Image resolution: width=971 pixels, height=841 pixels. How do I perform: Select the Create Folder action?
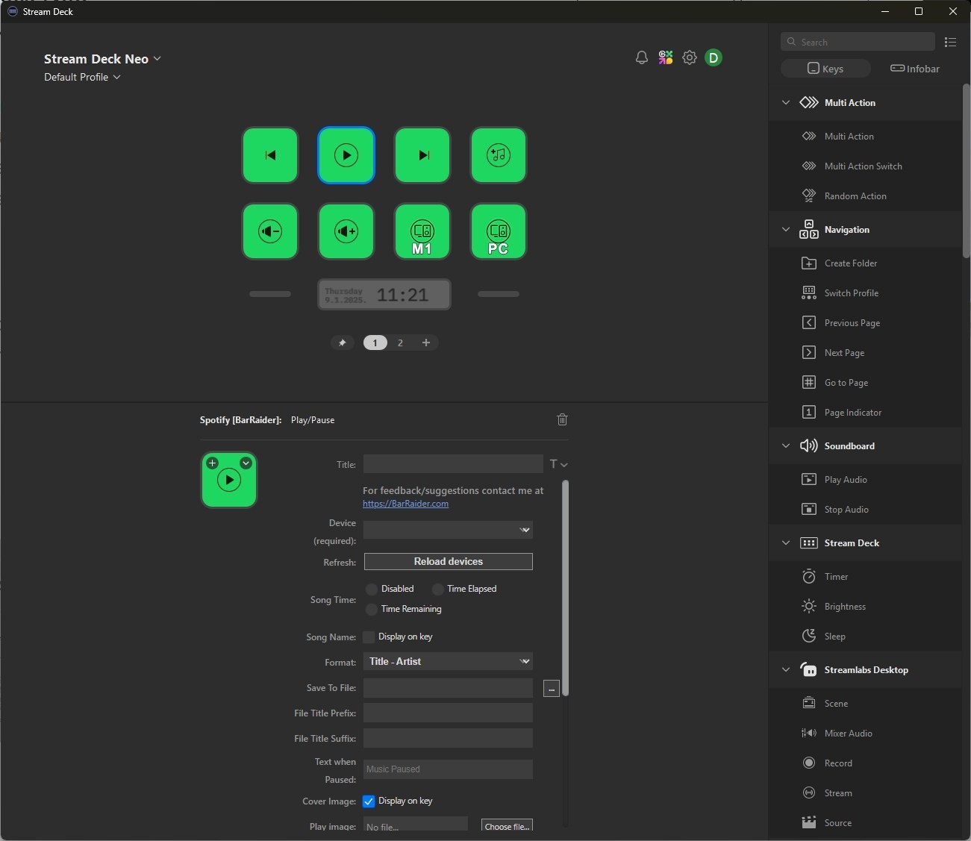[851, 263]
